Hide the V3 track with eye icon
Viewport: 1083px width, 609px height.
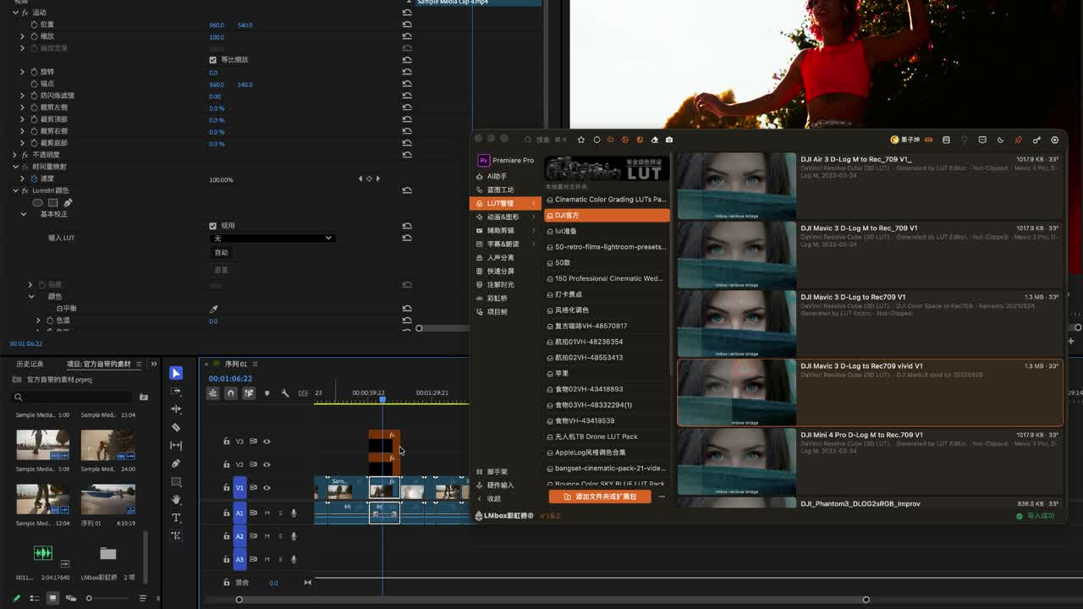coord(267,442)
